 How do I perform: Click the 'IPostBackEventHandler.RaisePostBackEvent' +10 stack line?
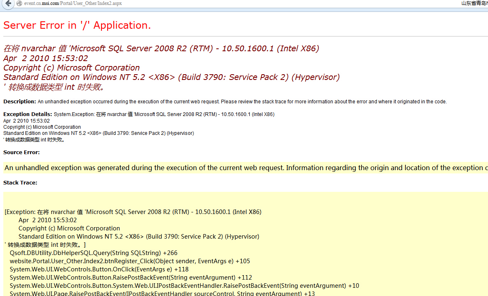click(x=184, y=286)
